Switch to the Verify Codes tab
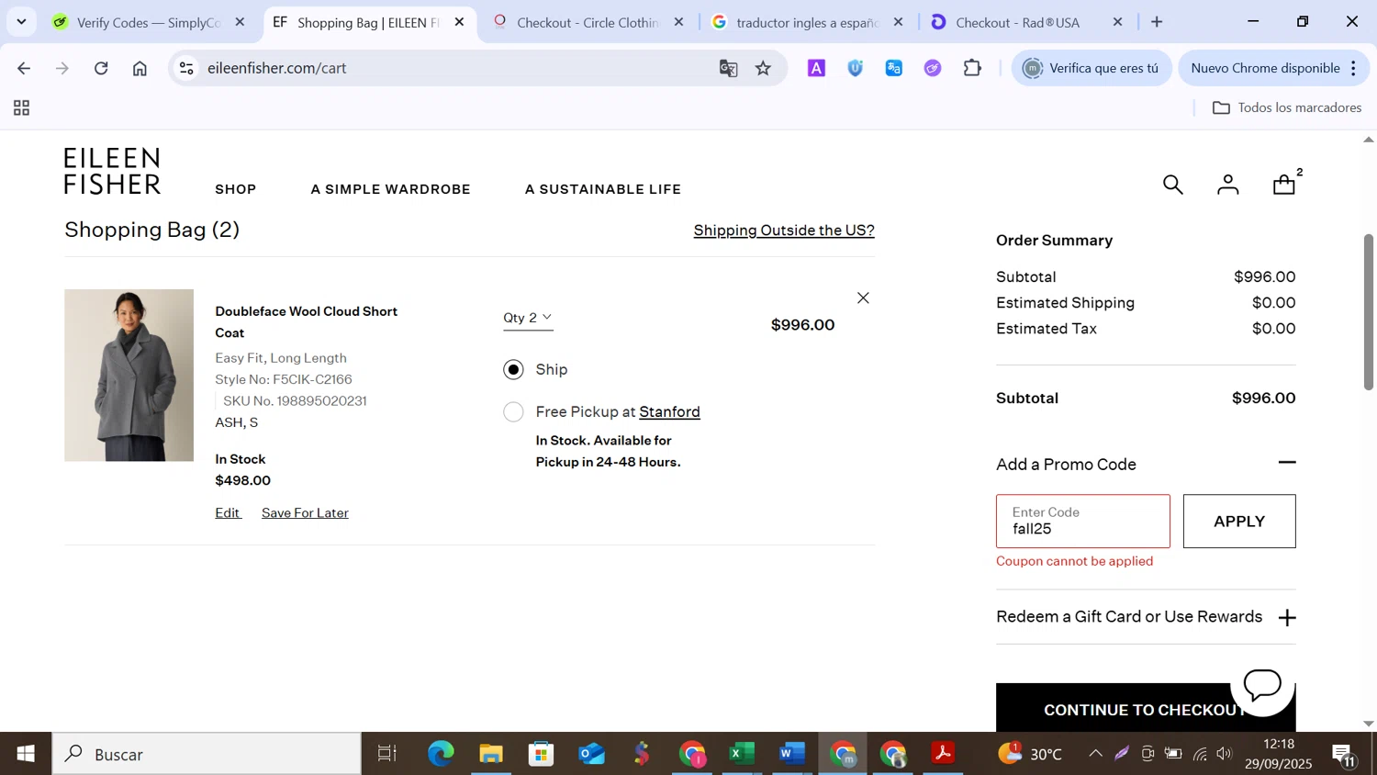1377x775 pixels. pyautogui.click(x=149, y=22)
